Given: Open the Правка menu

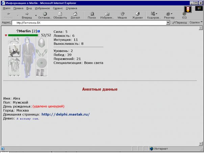Looking at the screenshot, I should tap(18, 8).
